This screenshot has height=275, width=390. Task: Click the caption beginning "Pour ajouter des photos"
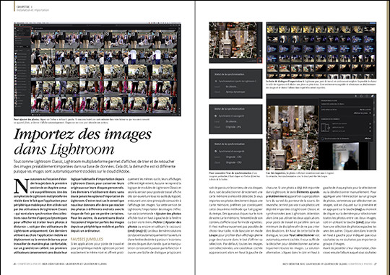click(82, 121)
